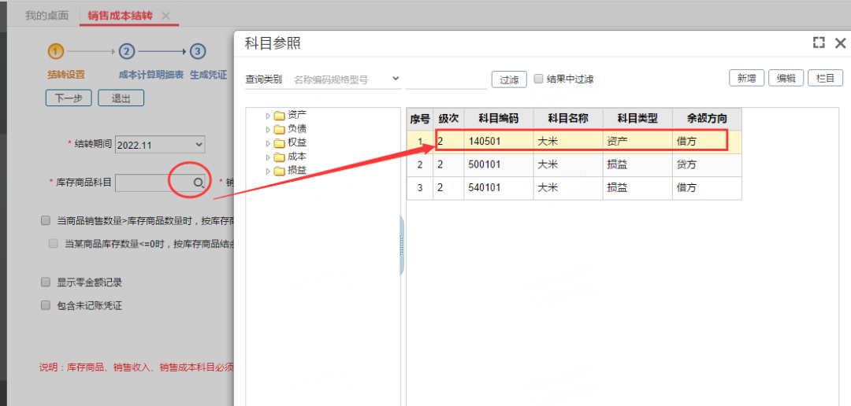Click the filter text input field

pyautogui.click(x=446, y=79)
